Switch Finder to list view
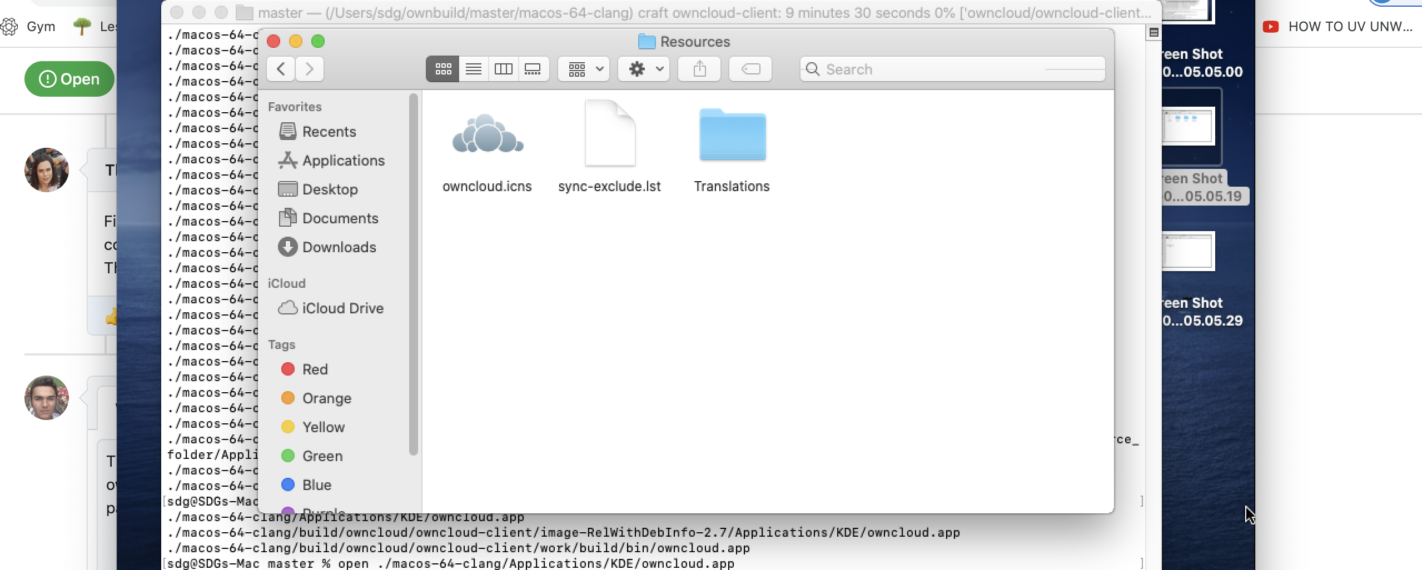 coord(474,69)
